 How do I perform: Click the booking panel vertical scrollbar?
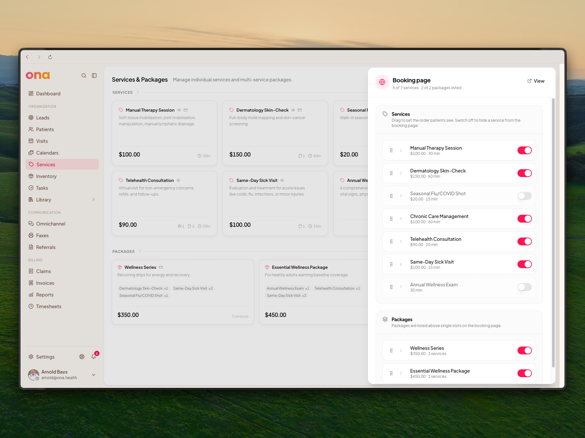coord(553,233)
